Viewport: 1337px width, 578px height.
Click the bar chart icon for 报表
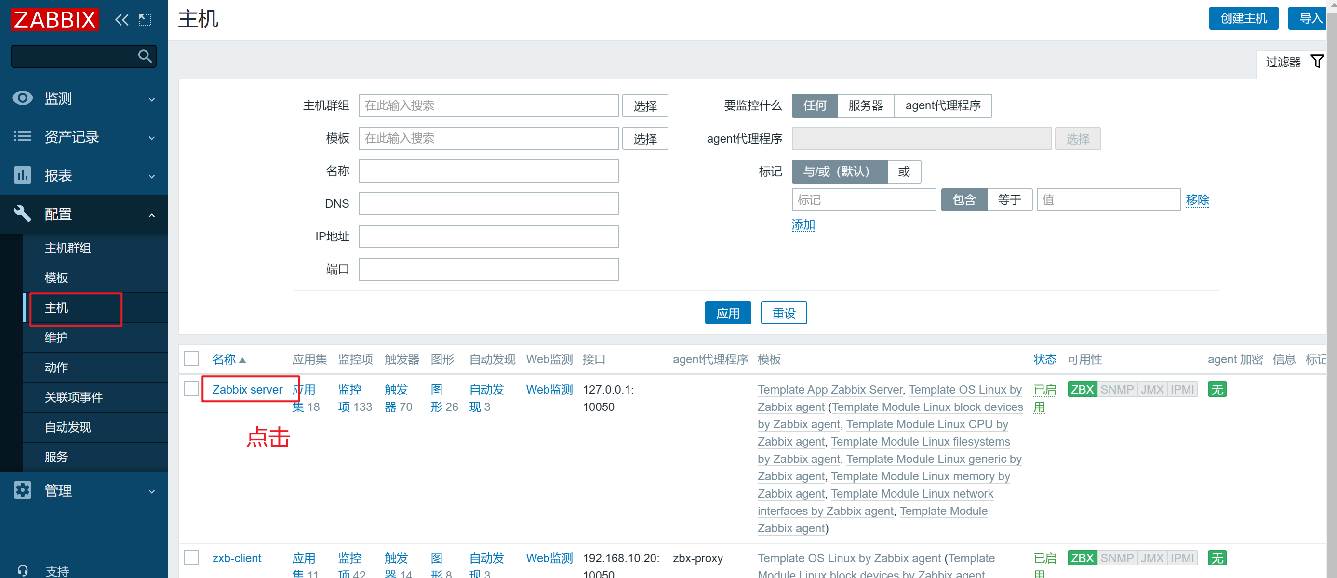[22, 175]
